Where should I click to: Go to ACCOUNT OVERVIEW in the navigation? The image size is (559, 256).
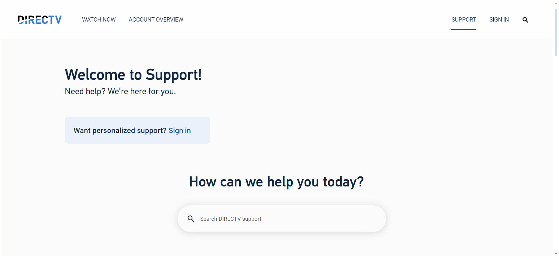(x=156, y=20)
